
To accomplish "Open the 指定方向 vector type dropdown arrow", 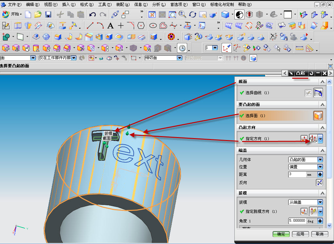I will pos(320,139).
